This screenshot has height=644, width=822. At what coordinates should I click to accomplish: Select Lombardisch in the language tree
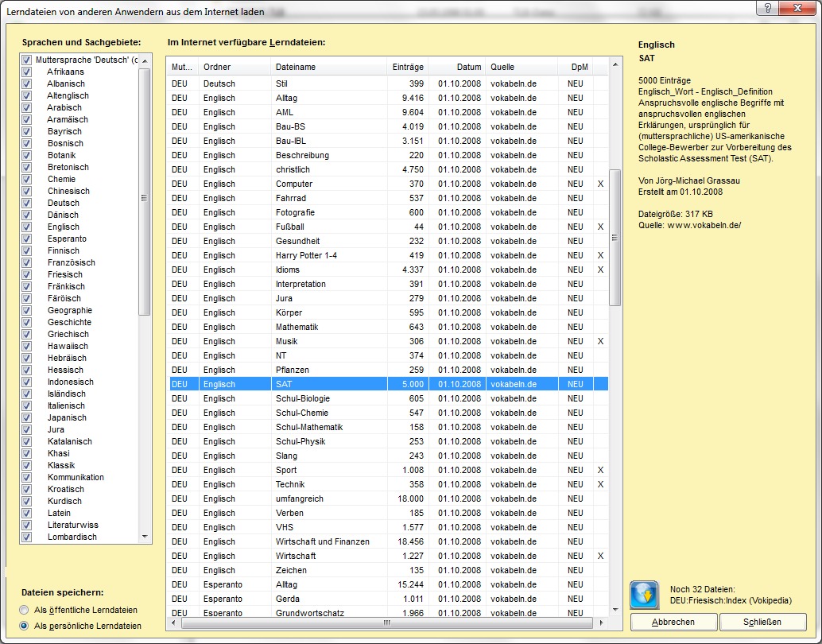coord(72,537)
